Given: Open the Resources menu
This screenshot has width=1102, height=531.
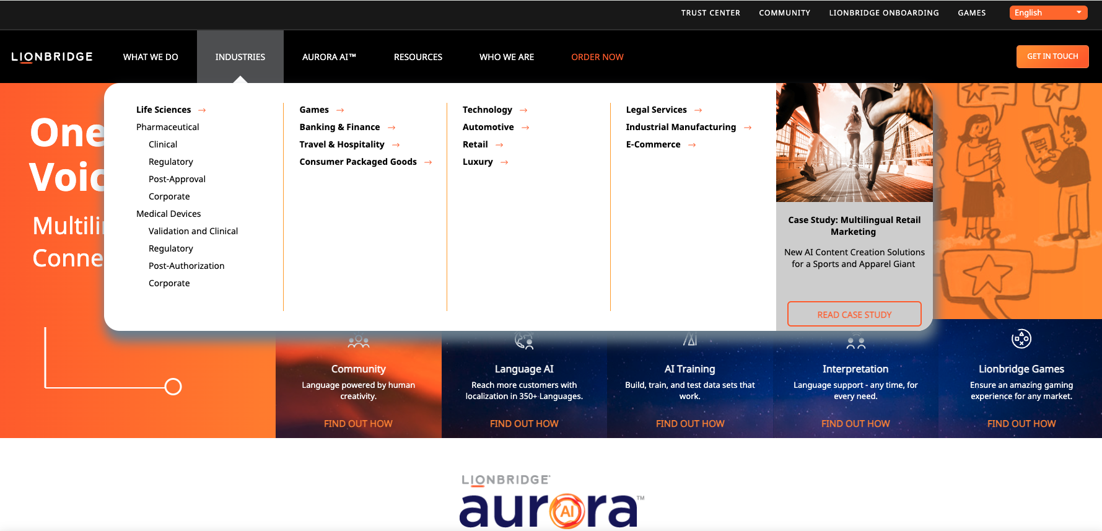Looking at the screenshot, I should 418,57.
